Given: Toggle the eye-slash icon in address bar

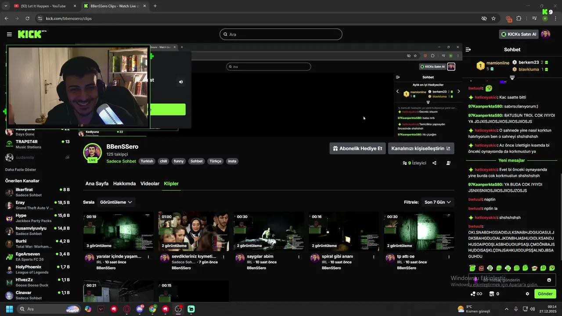Looking at the screenshot, I should coord(484,18).
